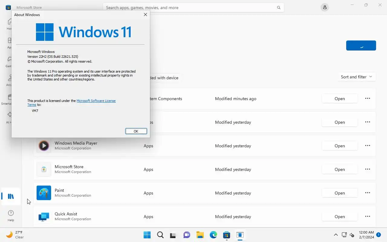Open the app modified minutes ago

340,99
